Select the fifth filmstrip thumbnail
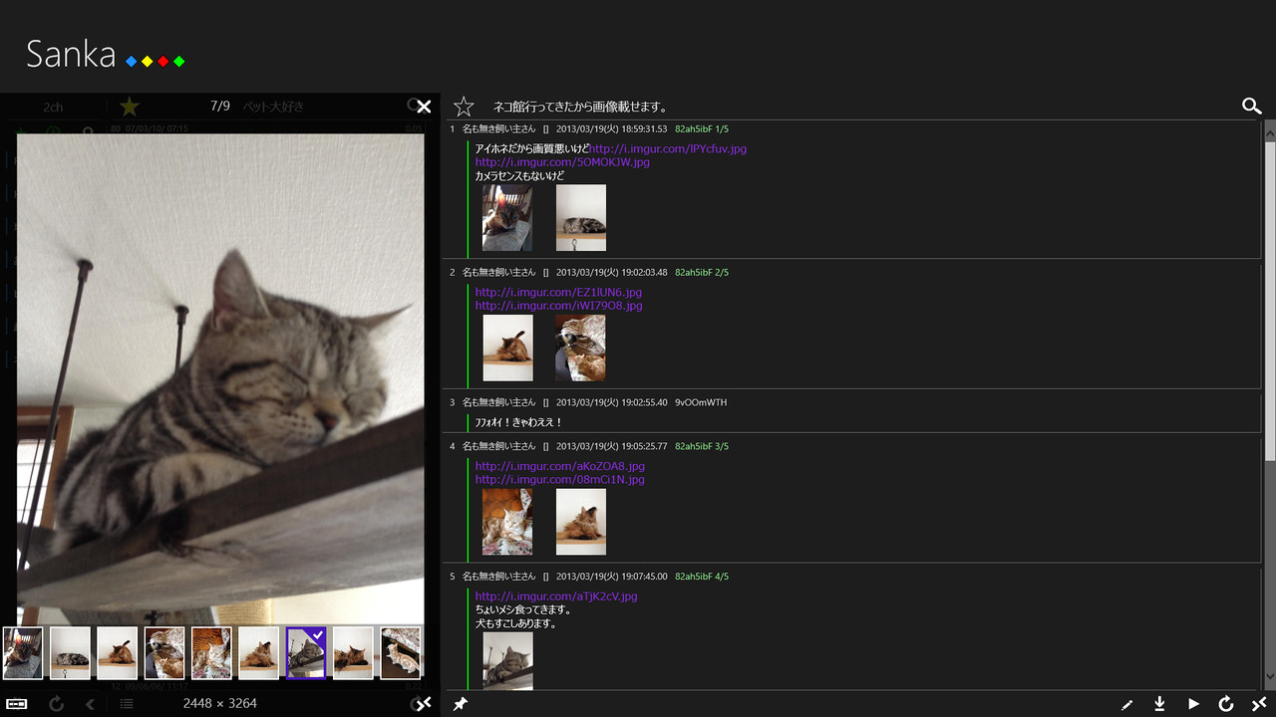The image size is (1276, 717). tap(211, 653)
